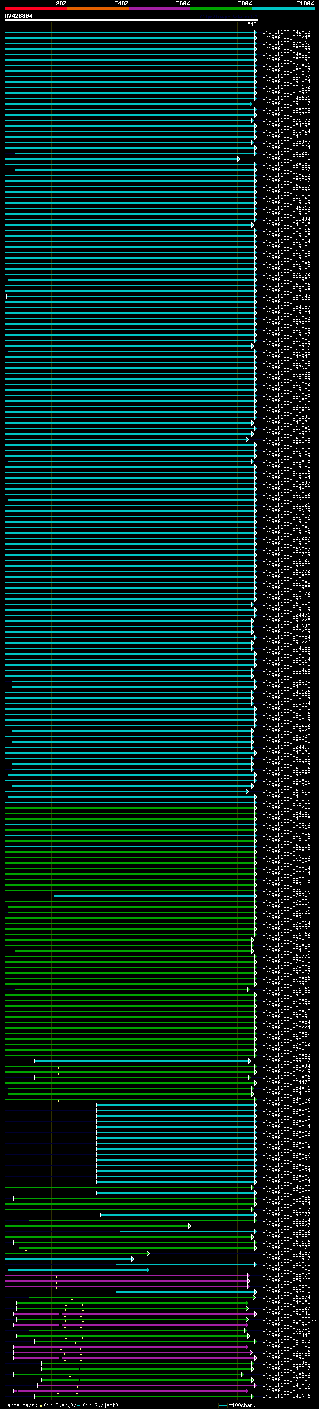The image size is (319, 1409).
Task: Open UniRef100_Q1HEA0 entry
Action: pyautogui.click(x=286, y=1270)
